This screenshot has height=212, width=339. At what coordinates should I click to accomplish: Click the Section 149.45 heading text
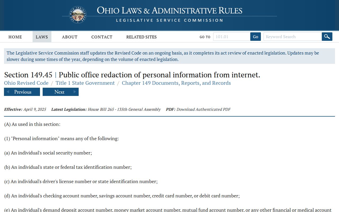tap(132, 75)
